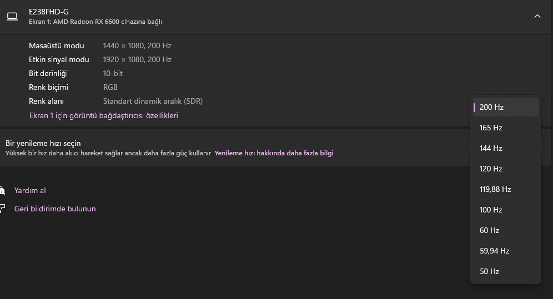
Task: Open the Ekran 1 görüntü bağdaştırıcısı özellikleri link
Action: pos(103,115)
